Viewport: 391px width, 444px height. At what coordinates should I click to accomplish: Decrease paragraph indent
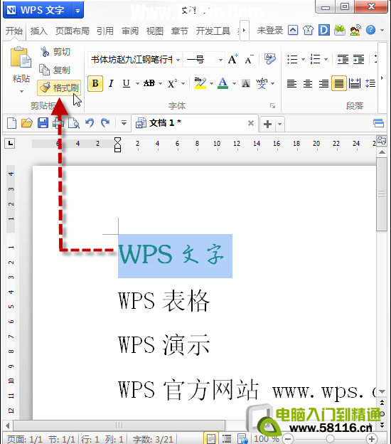[343, 59]
